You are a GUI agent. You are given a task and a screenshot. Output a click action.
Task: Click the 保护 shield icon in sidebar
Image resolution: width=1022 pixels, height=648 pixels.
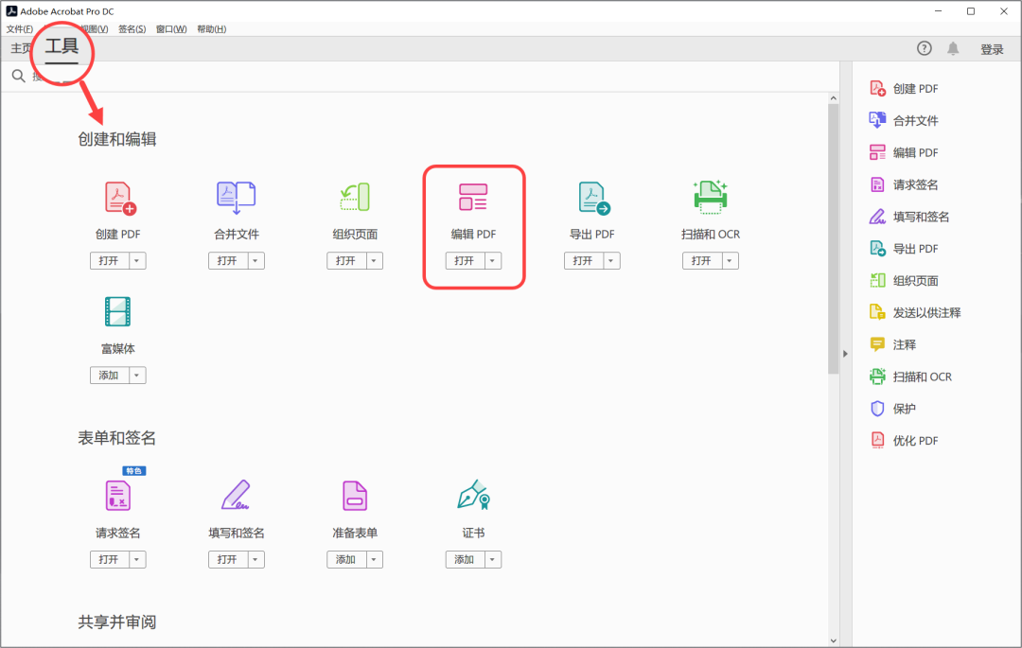coord(878,409)
